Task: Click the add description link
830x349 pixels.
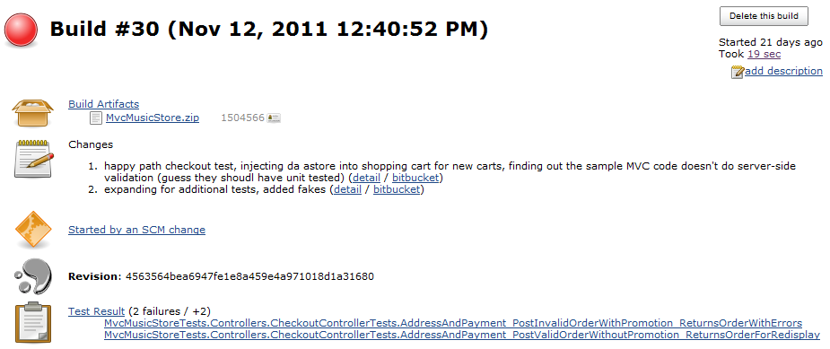Action: [783, 71]
